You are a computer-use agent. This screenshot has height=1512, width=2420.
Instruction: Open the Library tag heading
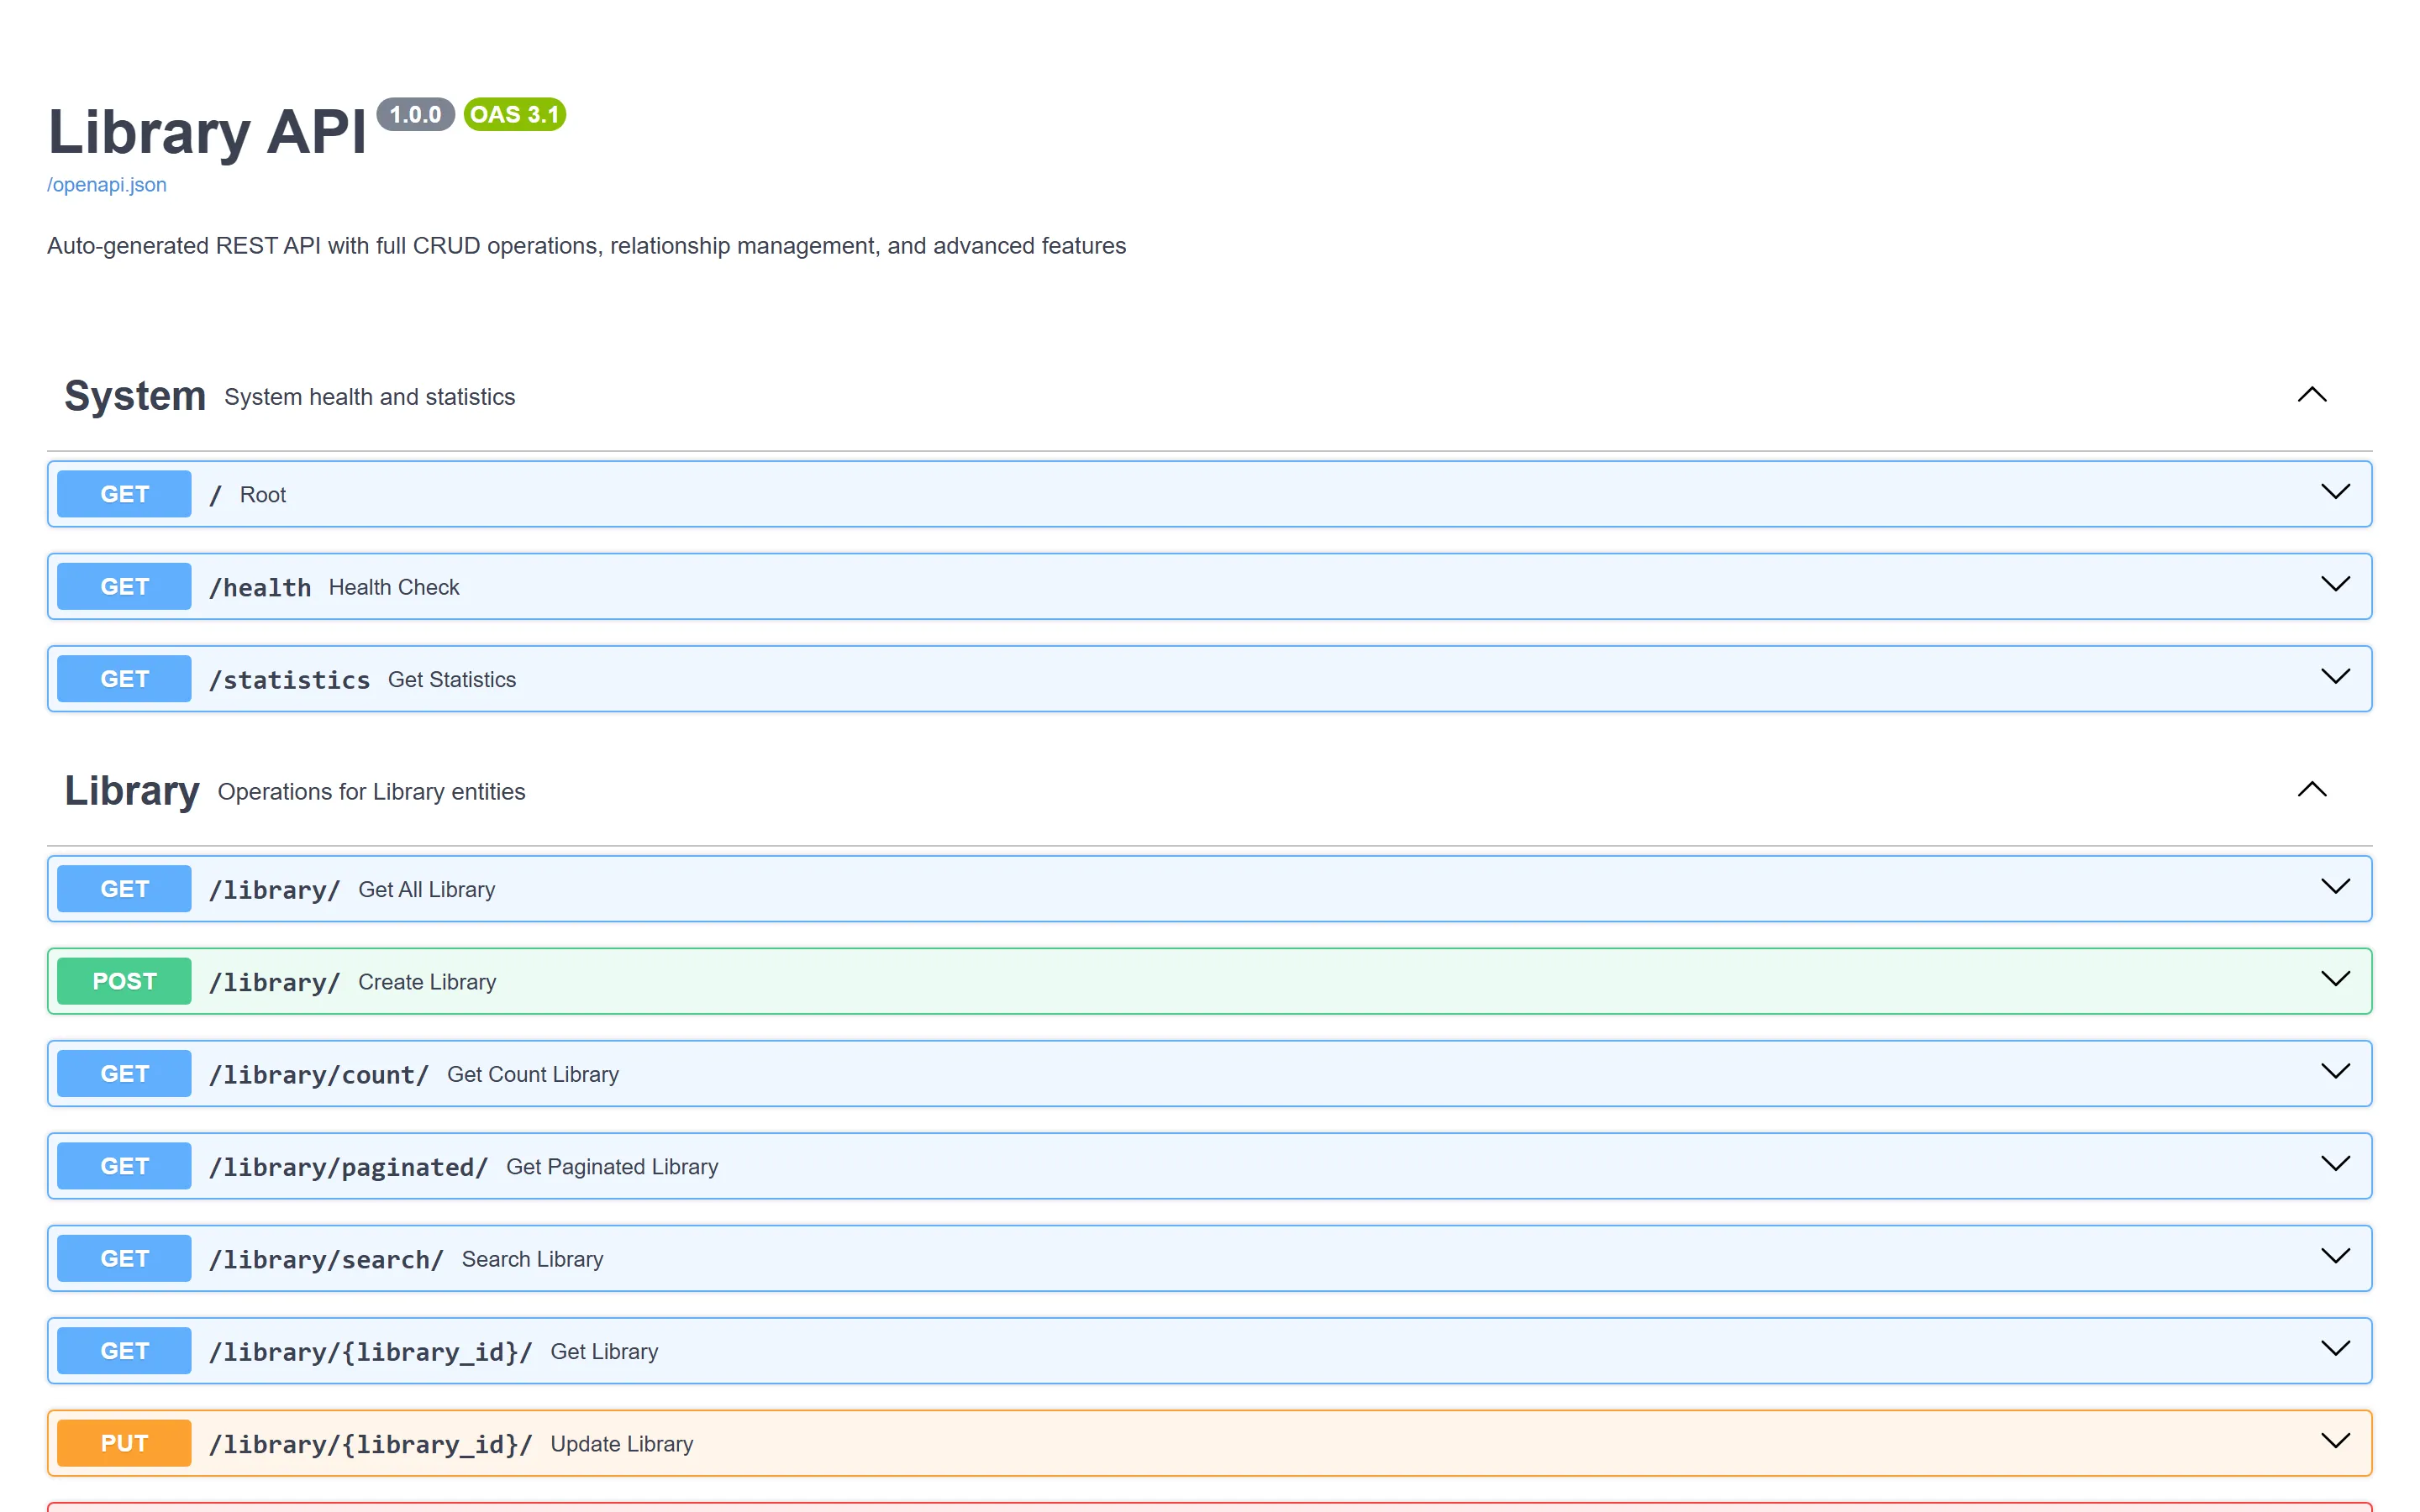tap(132, 791)
